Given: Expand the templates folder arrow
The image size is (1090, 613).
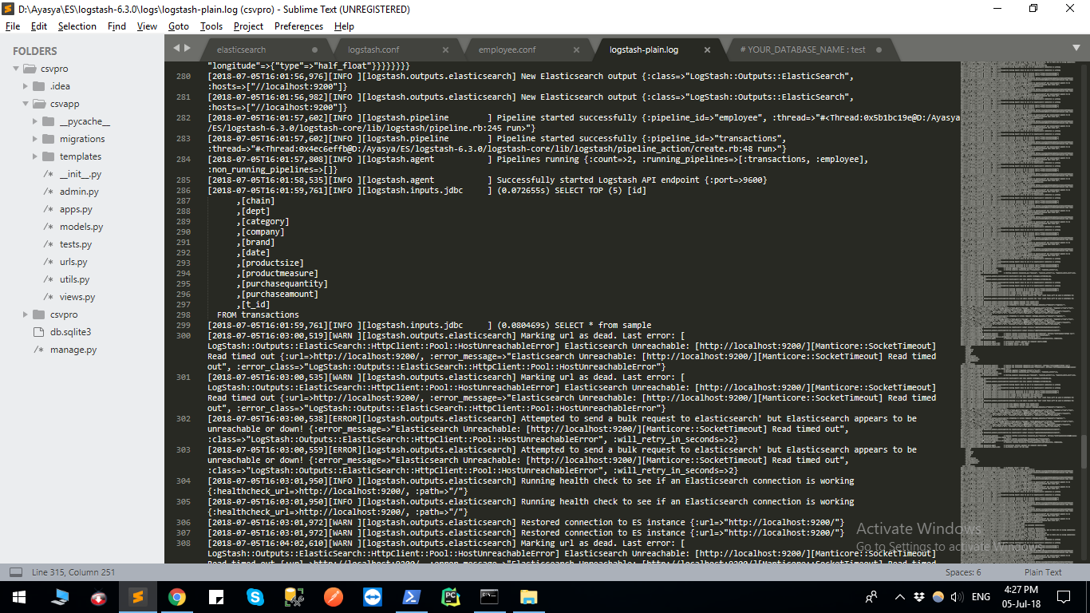Looking at the screenshot, I should tap(35, 156).
